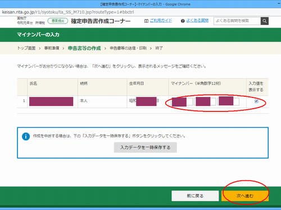Toggle the 入力値を表示する checkbox
Viewport: 281px width, 210px height.
point(256,101)
